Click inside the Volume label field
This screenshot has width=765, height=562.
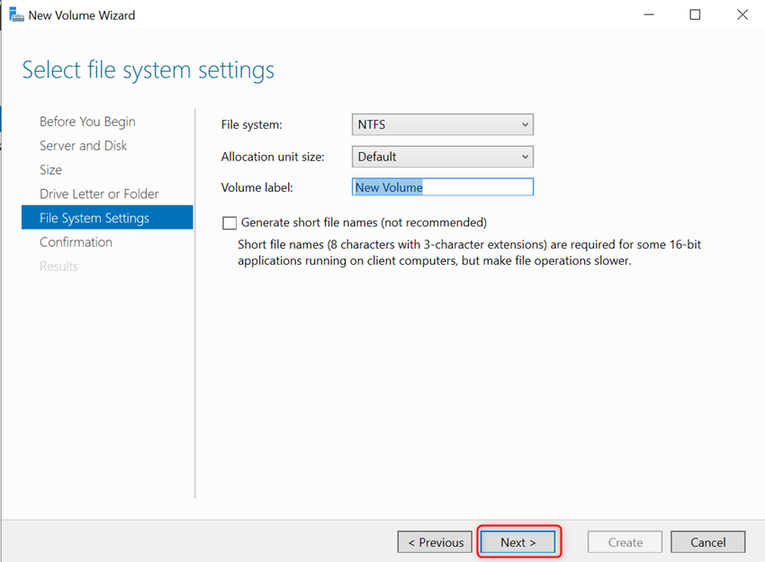[442, 186]
